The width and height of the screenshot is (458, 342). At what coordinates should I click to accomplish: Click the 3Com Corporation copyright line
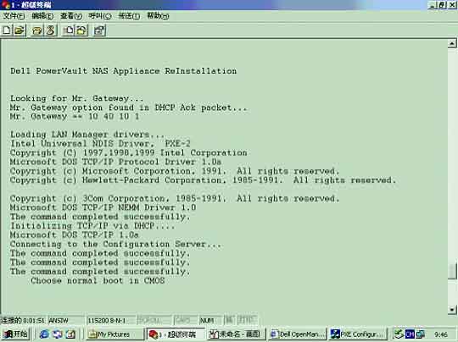(175, 198)
